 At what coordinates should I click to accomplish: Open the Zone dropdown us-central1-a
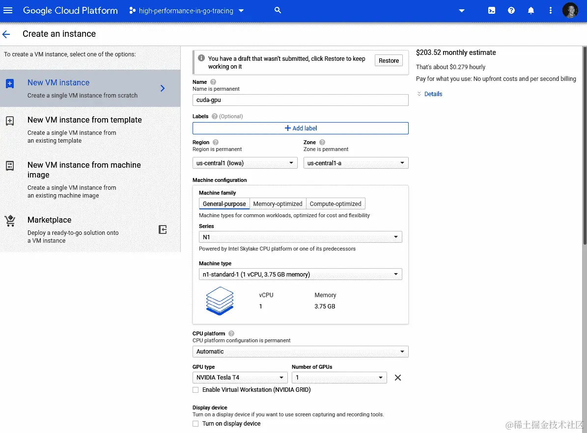tap(356, 163)
